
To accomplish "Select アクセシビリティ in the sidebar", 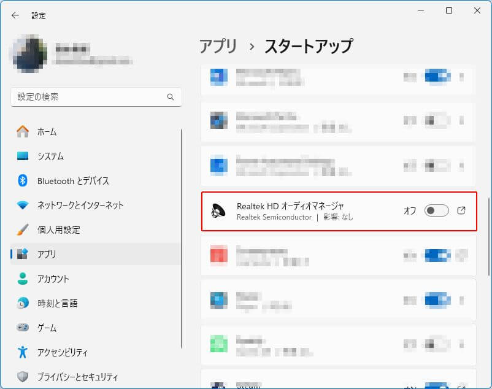I will [62, 352].
